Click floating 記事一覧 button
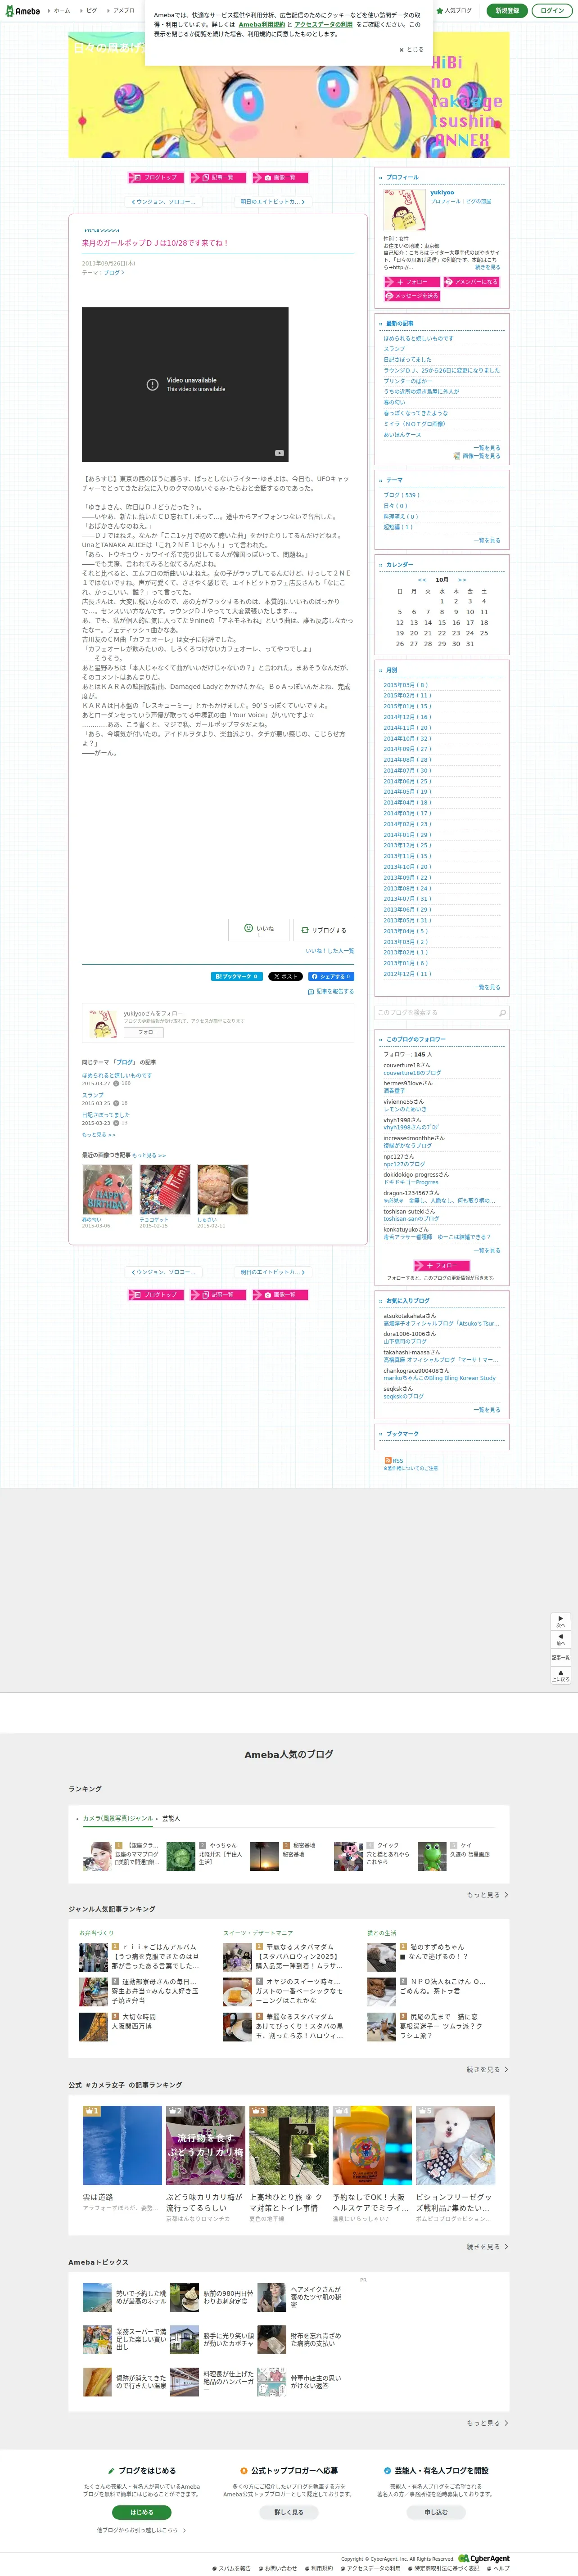The height and width of the screenshot is (2576, 578). 561,1658
